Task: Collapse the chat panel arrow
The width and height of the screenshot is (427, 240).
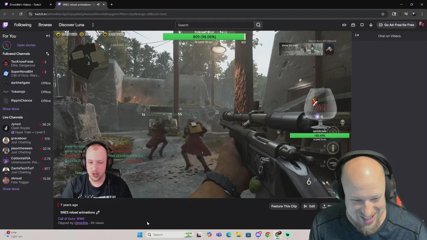Action: pyautogui.click(x=357, y=35)
